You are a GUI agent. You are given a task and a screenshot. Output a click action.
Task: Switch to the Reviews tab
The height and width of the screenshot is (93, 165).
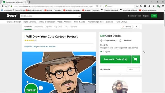click(74, 27)
